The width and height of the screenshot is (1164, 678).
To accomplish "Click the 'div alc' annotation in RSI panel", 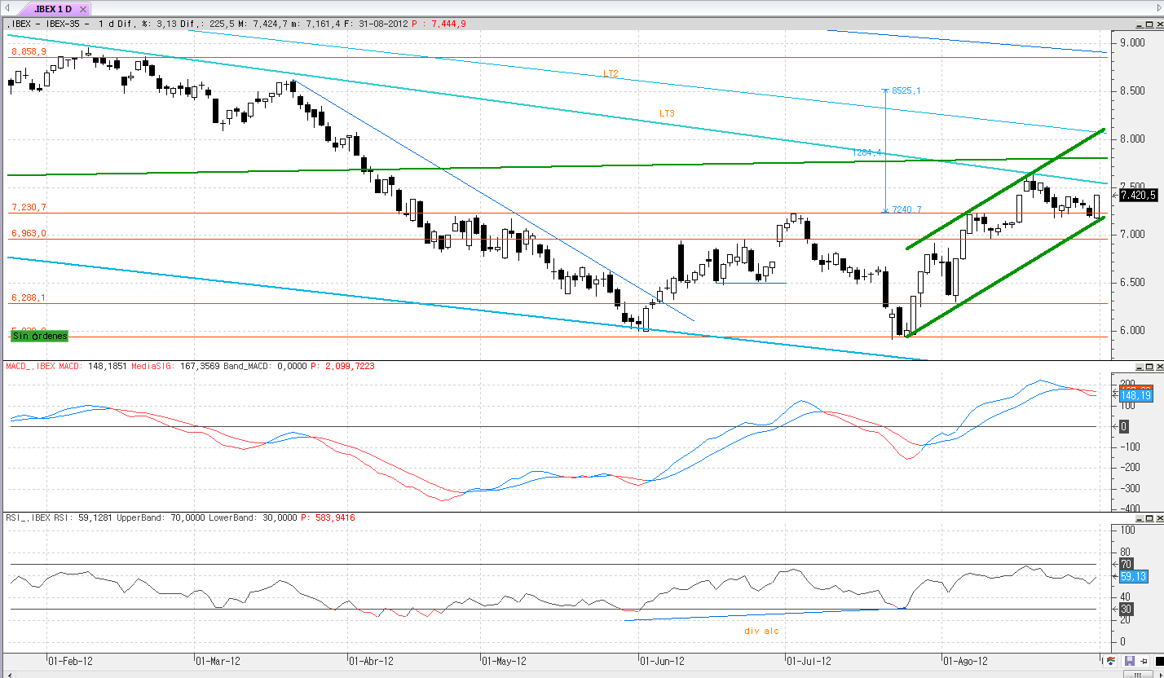I will tap(761, 631).
